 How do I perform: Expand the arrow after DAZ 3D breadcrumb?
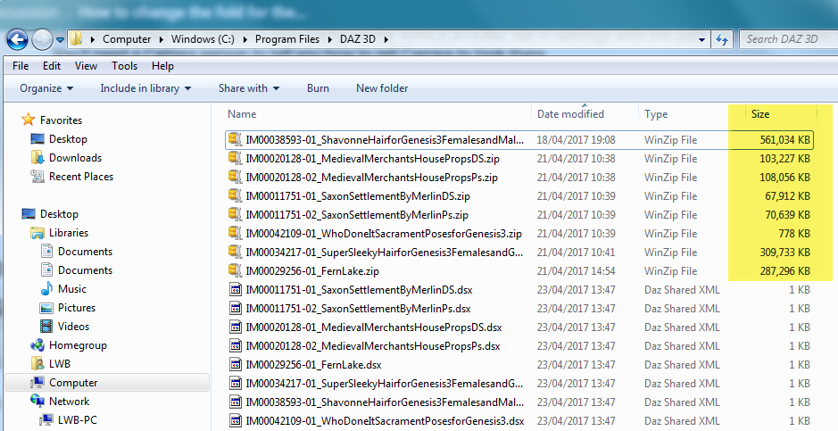[386, 39]
